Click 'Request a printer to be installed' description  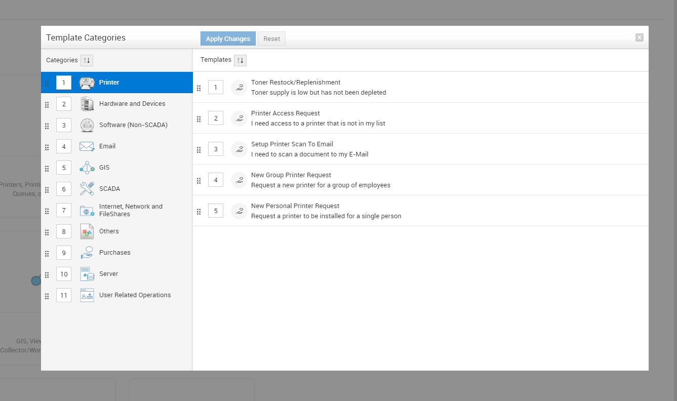pos(326,216)
